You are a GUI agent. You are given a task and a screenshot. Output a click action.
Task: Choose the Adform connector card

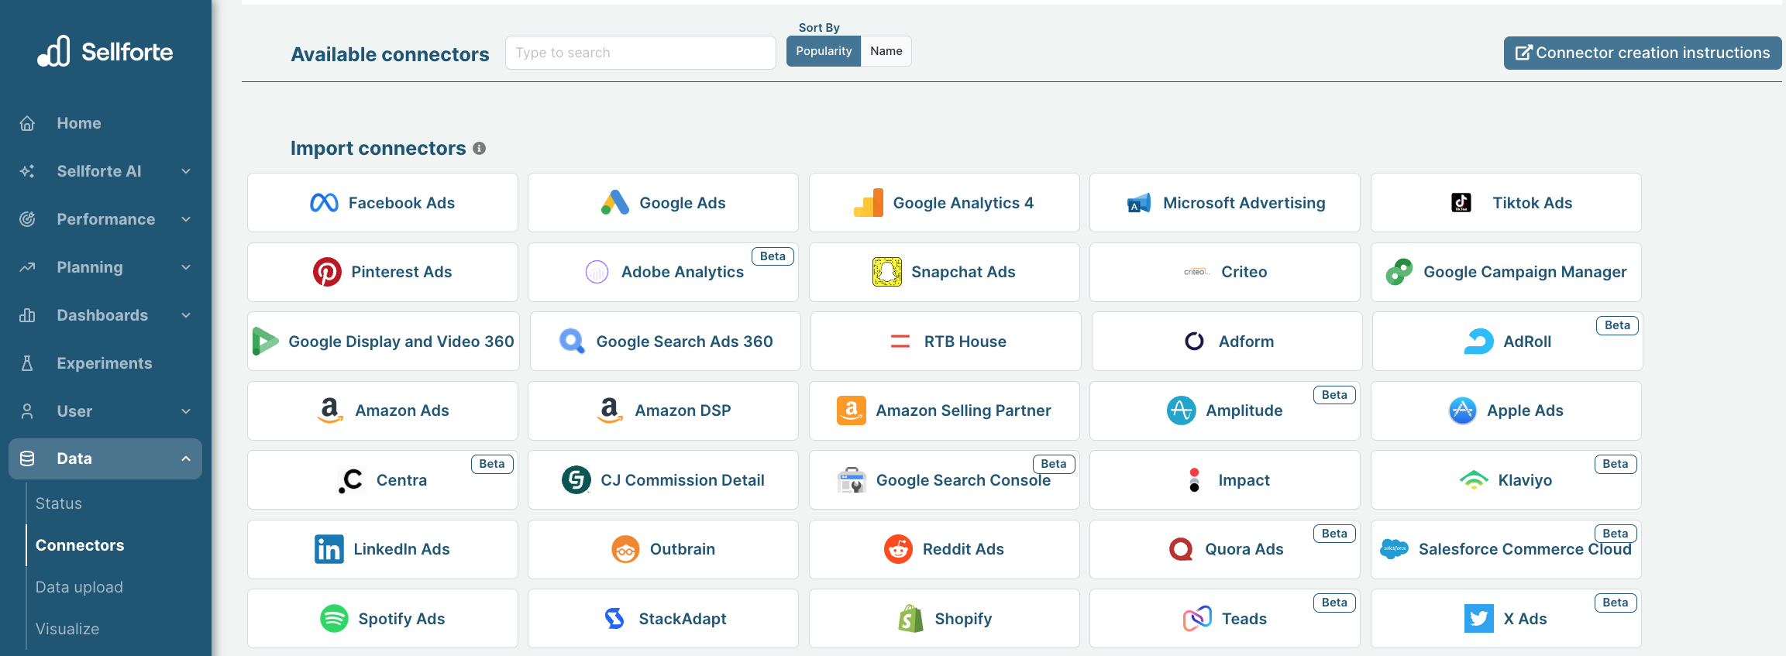(1227, 342)
